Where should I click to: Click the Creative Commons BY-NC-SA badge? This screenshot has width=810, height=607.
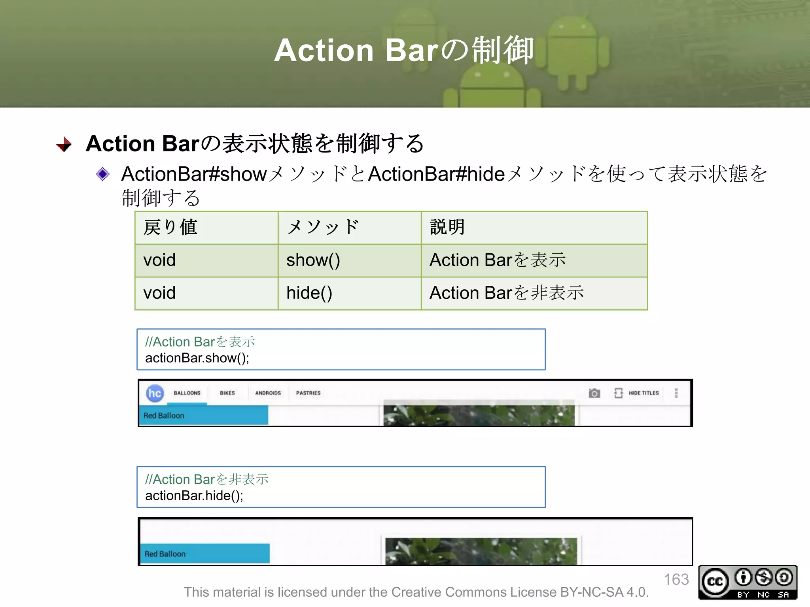748,582
